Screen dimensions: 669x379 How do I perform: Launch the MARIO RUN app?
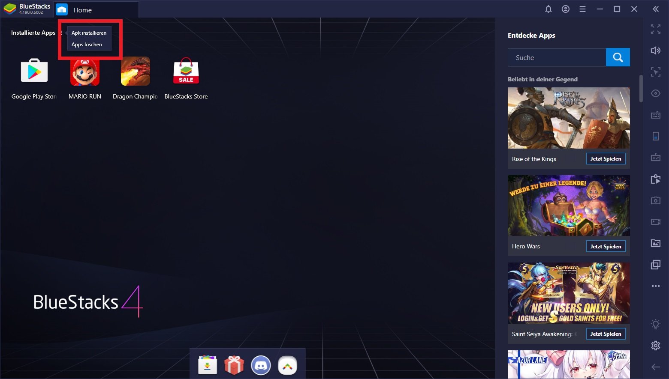pos(85,71)
